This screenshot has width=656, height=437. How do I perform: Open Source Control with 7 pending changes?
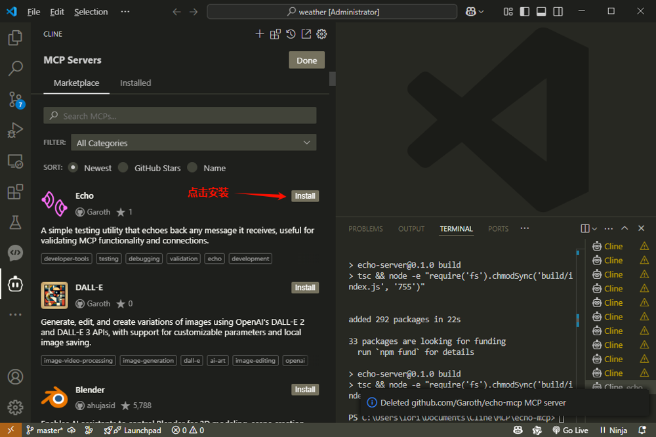(15, 99)
